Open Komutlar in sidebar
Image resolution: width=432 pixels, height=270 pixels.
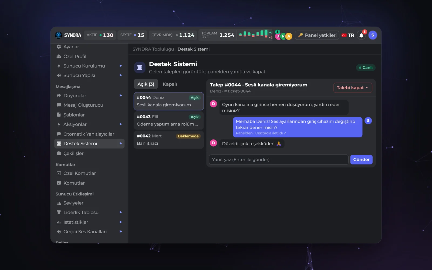coord(89,183)
